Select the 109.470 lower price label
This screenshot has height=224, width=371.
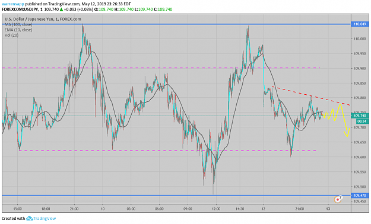point(360,196)
